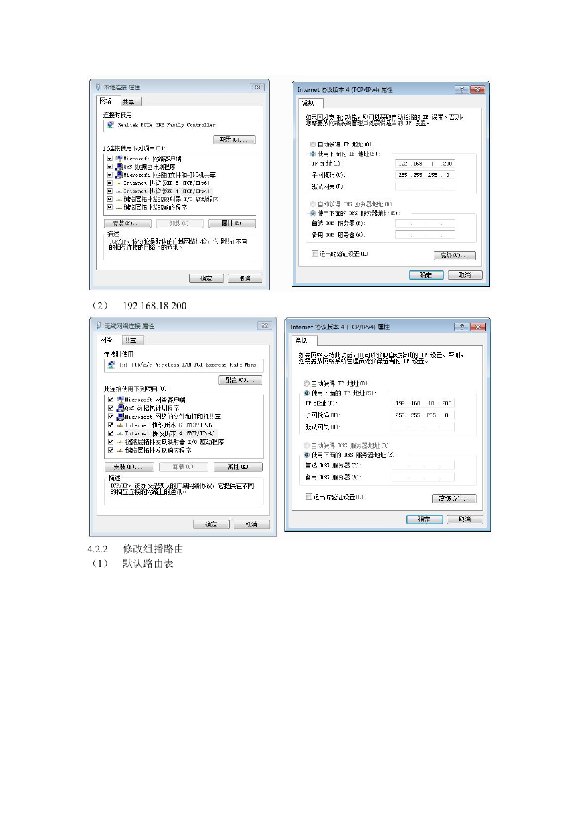580x820 pixels.
Task: Click 文件和打印机共享 icon in 本地连接 属性
Action: coord(119,174)
